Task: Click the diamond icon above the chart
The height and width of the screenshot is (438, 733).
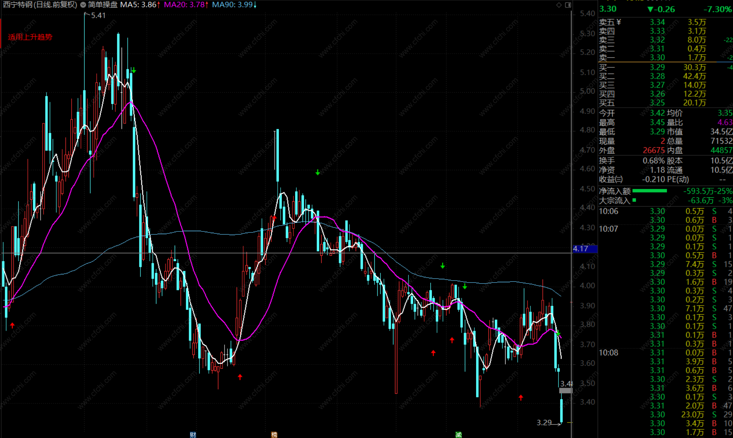Action: pos(559,5)
